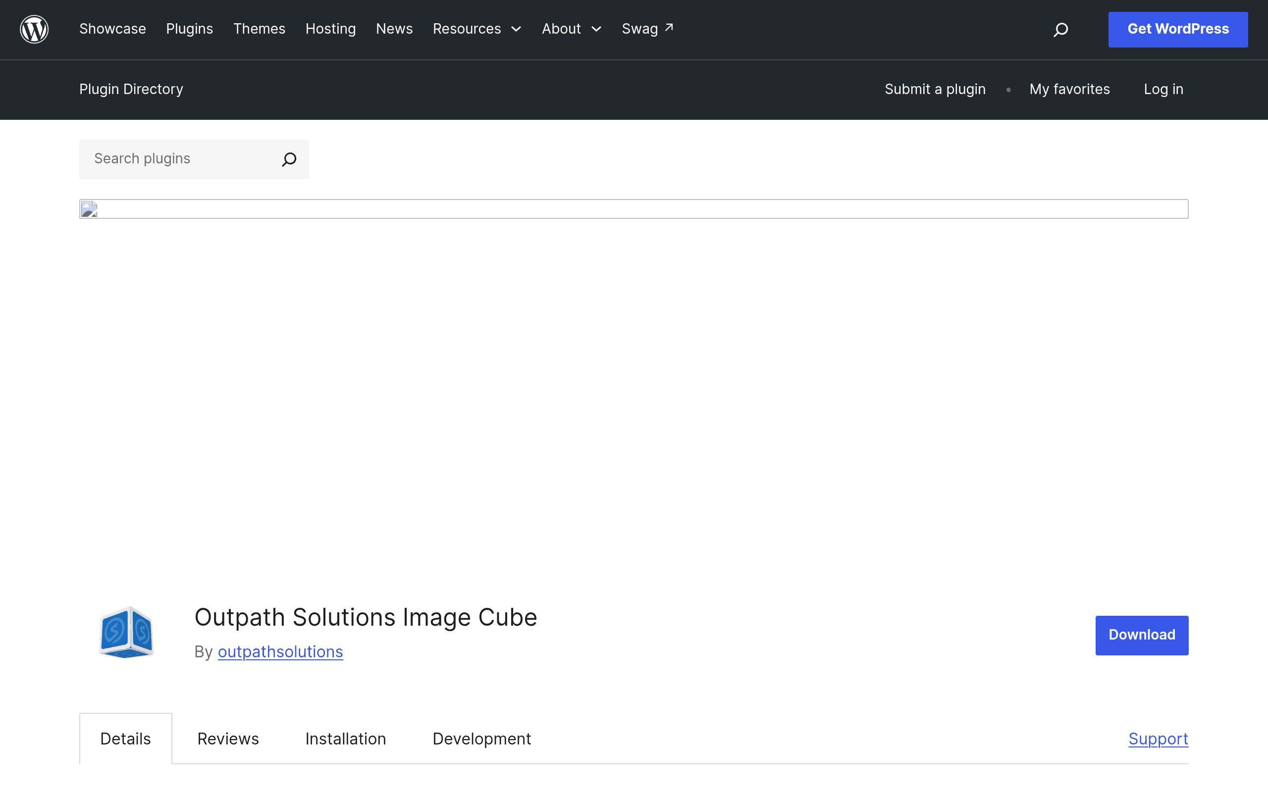This screenshot has width=1268, height=792.
Task: Open the Showcase menu item
Action: pyautogui.click(x=112, y=29)
